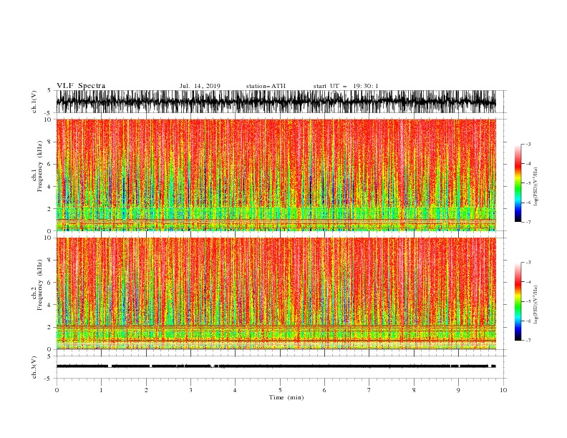Click inside the ch.2 spectrogram panel
The width and height of the screenshot is (567, 438).
click(276, 293)
